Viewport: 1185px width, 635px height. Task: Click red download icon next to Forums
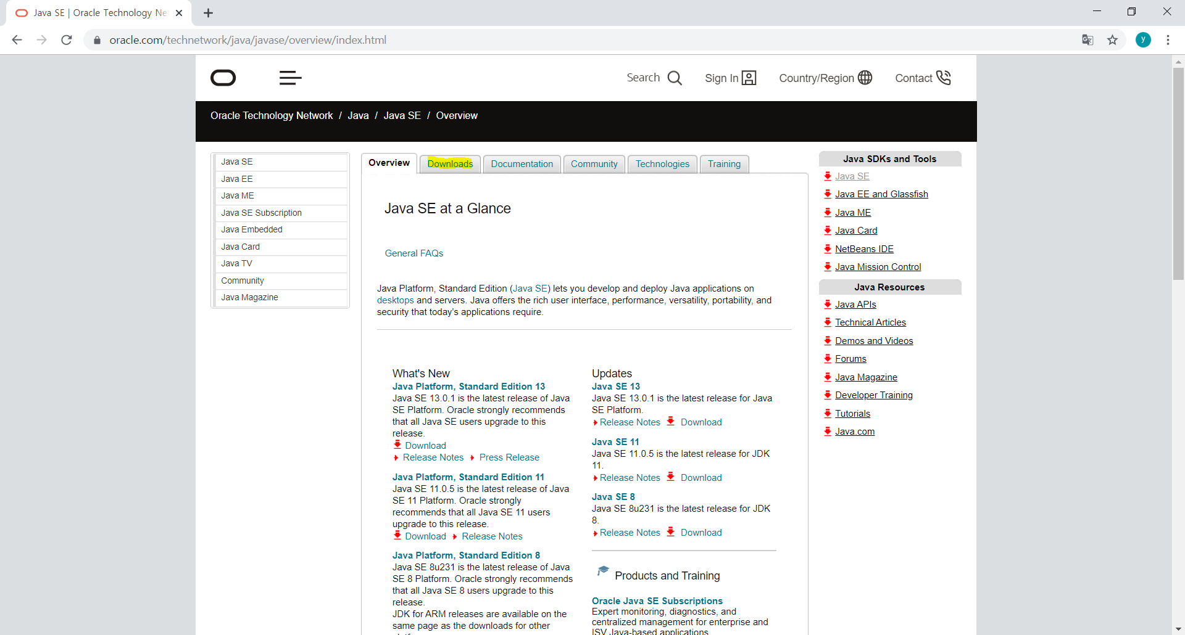tap(828, 358)
